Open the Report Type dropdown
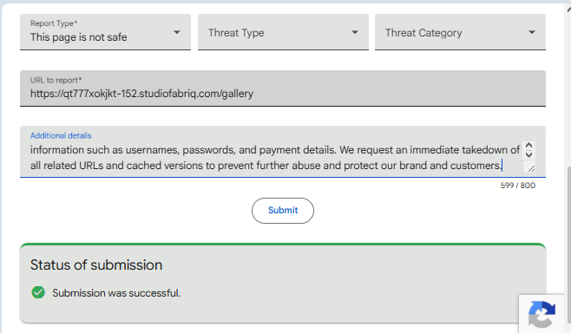Viewport: 571px width, 333px height. pos(105,32)
